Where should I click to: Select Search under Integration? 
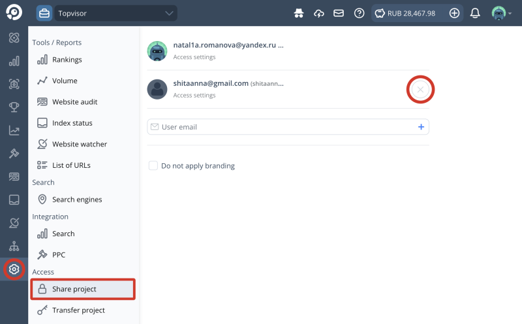[84, 234]
